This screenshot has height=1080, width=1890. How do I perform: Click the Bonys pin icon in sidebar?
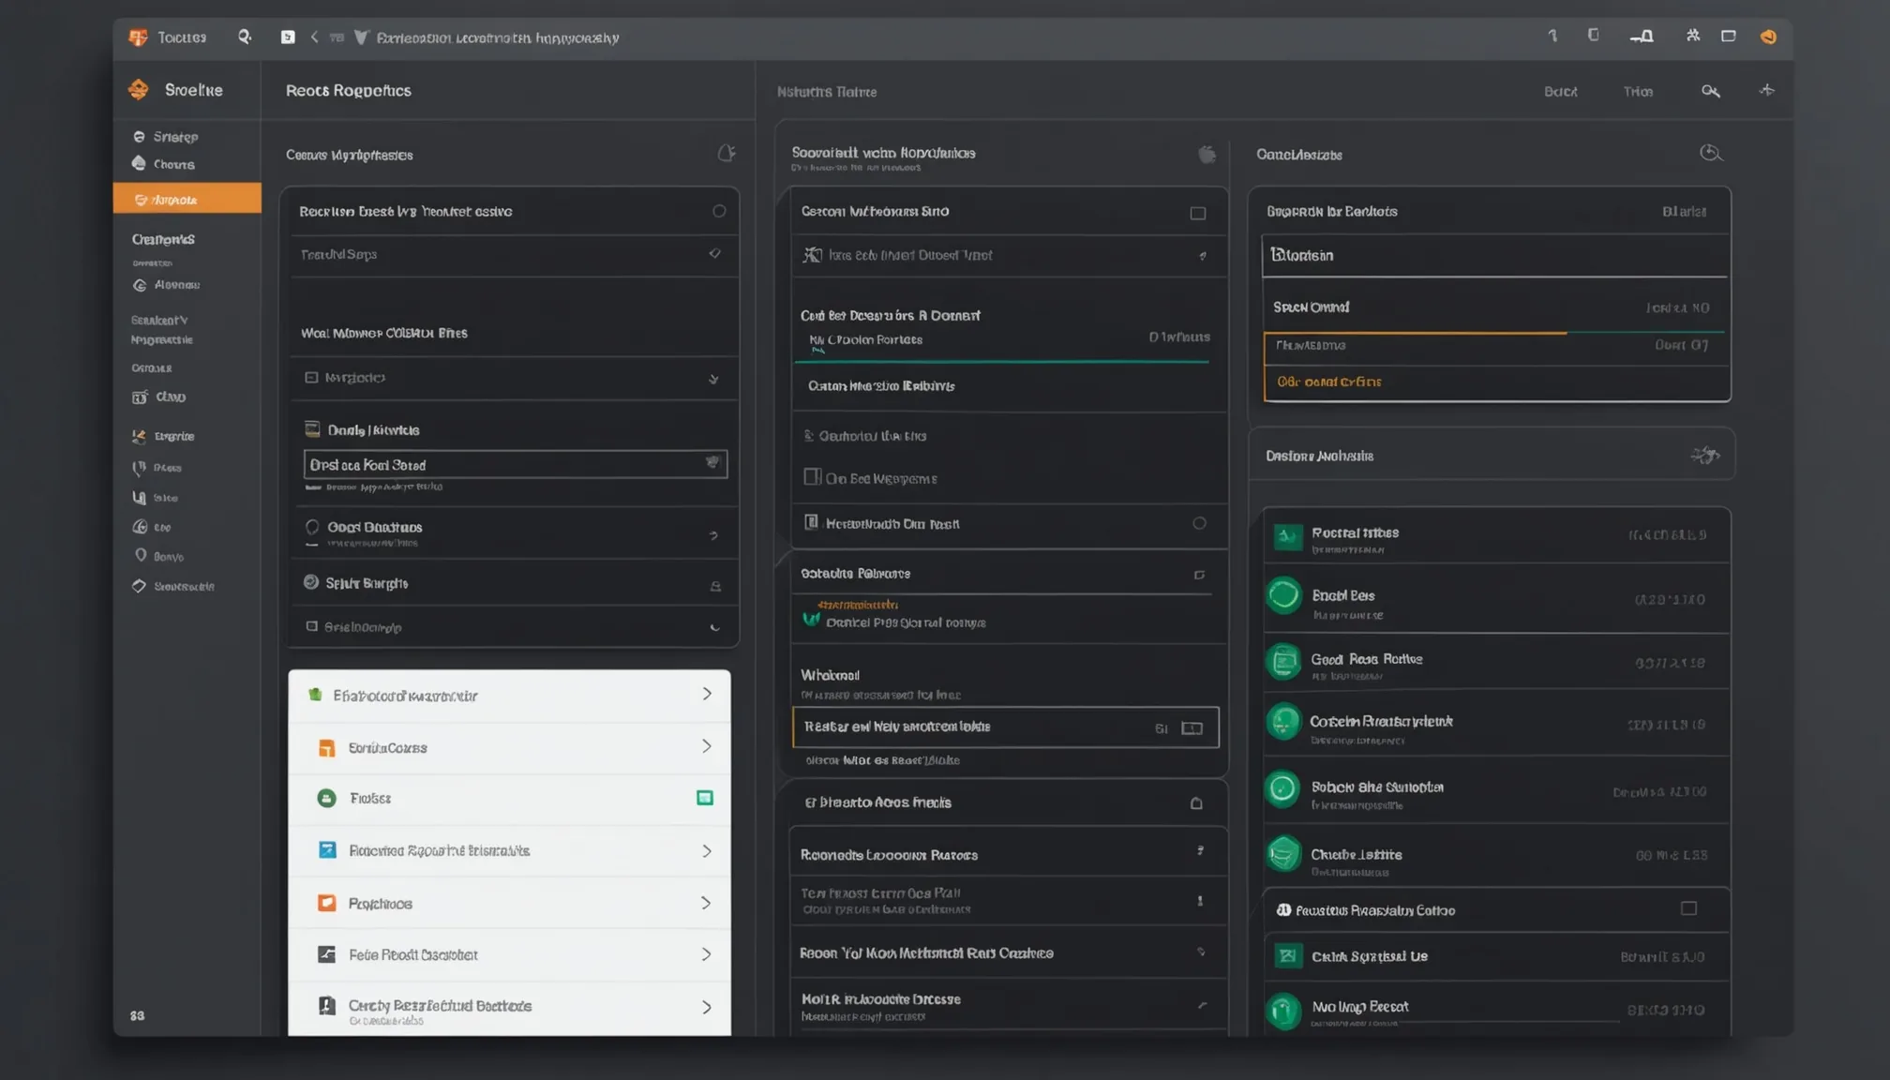(141, 556)
